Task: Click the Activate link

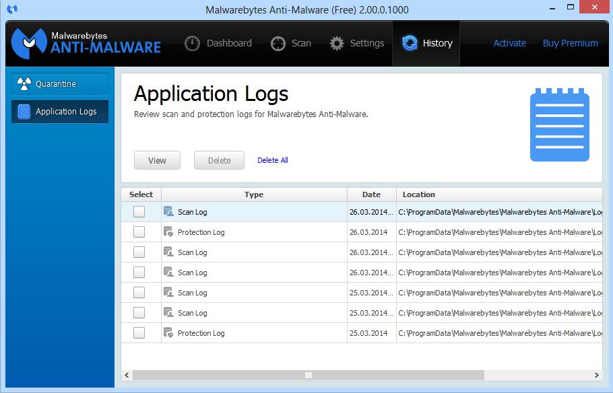Action: (510, 43)
